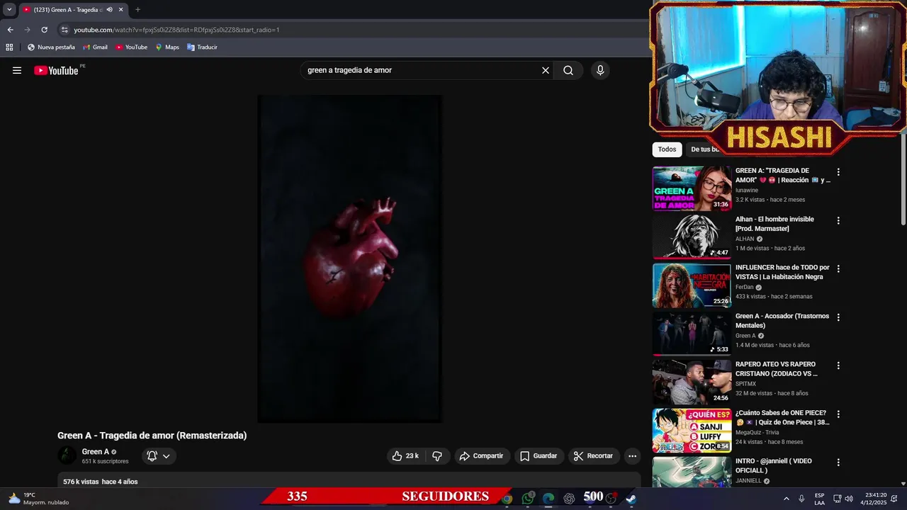This screenshot has height=510, width=907.
Task: Switch ESP LAA input language
Action: point(820,499)
